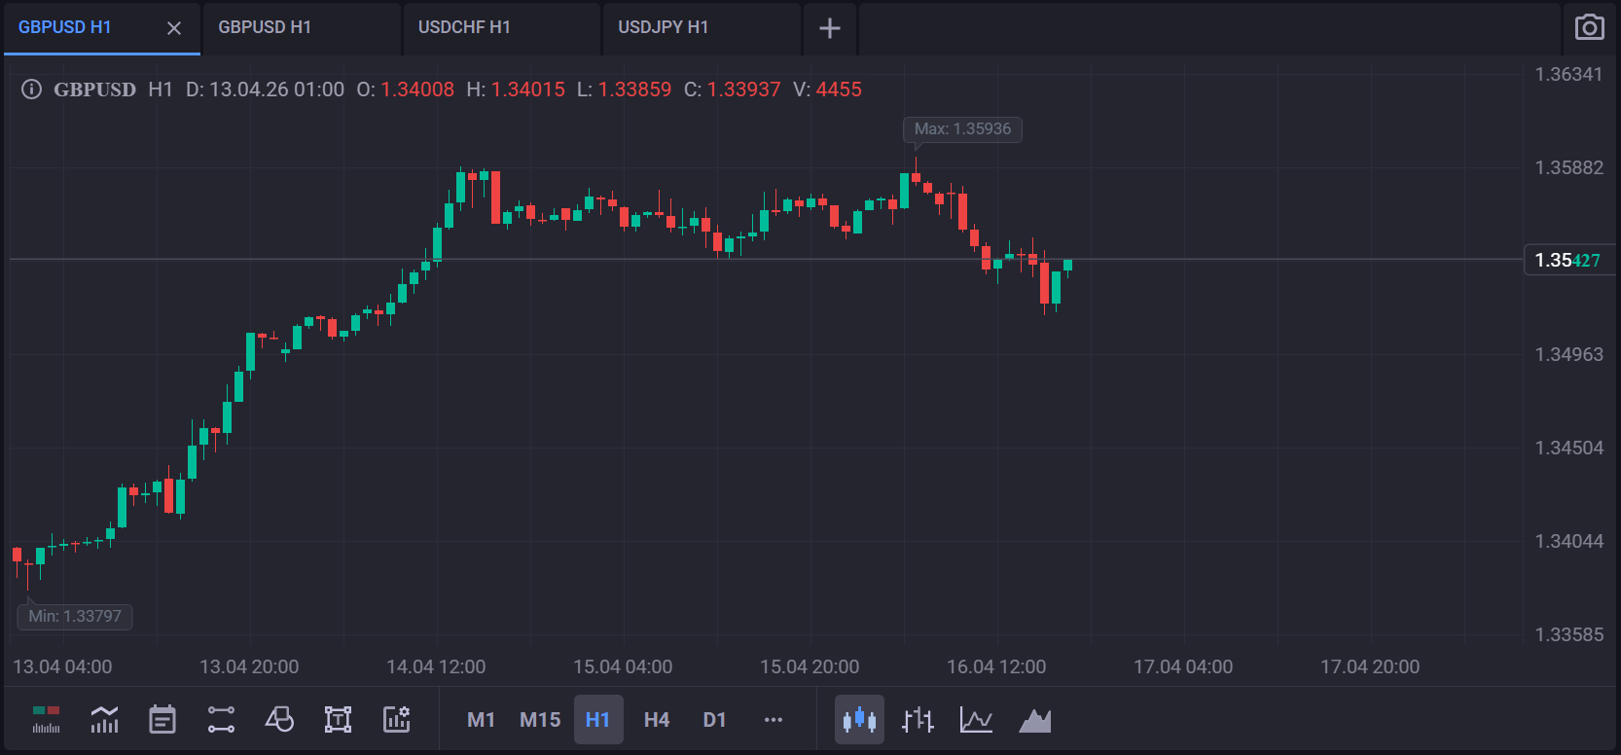Open the economic calendar icon
This screenshot has height=755, width=1621.
point(162,720)
